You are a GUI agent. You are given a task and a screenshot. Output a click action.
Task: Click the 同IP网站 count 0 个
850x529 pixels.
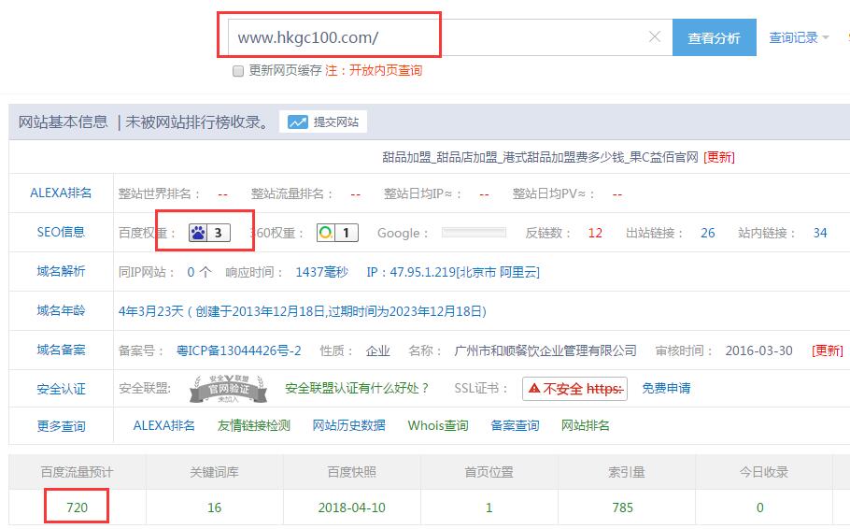(199, 272)
